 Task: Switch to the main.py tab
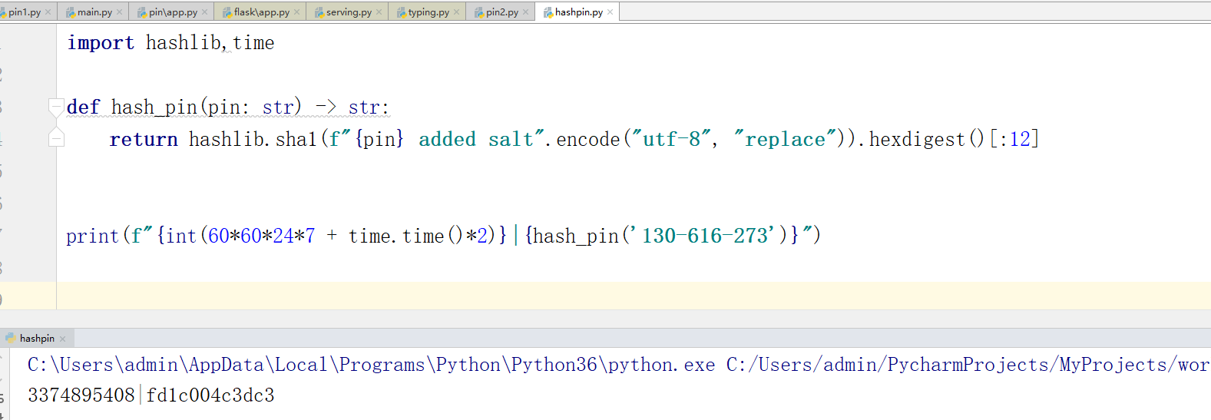[x=94, y=12]
